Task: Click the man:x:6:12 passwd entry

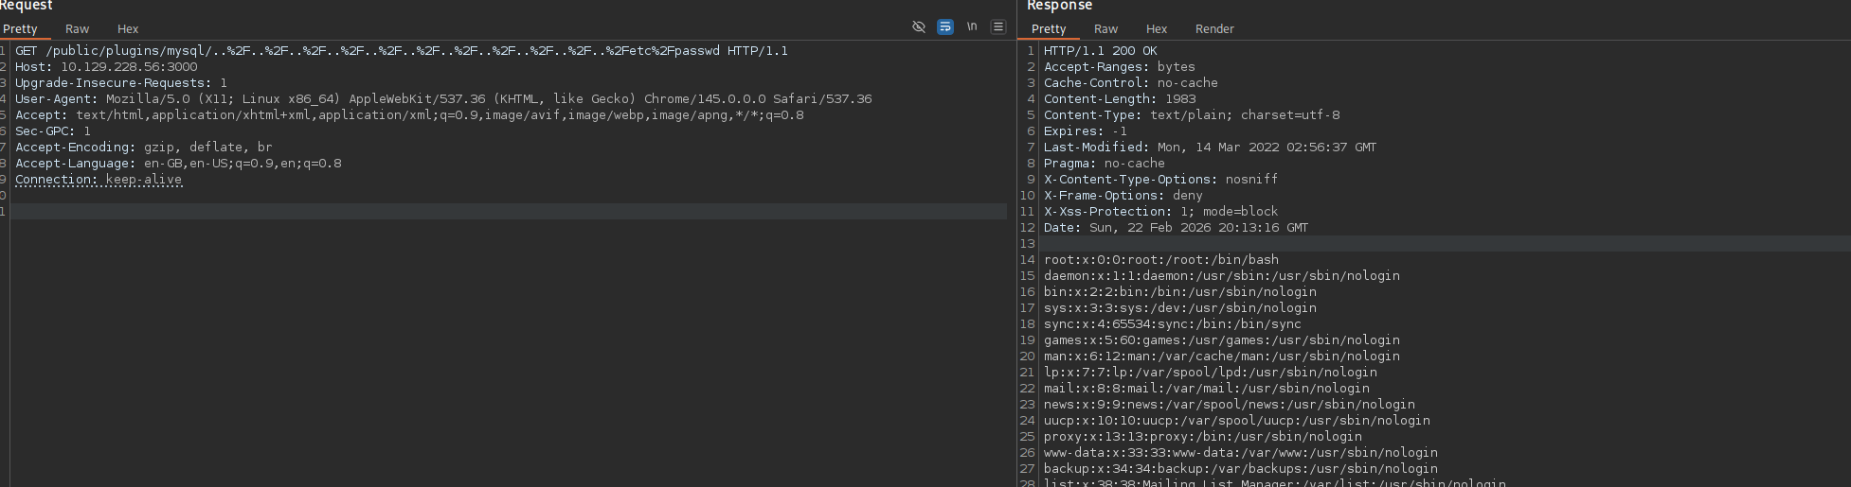Action: point(1222,357)
